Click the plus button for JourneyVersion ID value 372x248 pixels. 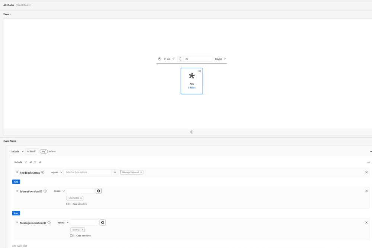pyautogui.click(x=98, y=191)
